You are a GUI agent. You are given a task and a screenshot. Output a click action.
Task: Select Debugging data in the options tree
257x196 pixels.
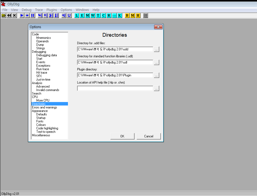coord(46,55)
